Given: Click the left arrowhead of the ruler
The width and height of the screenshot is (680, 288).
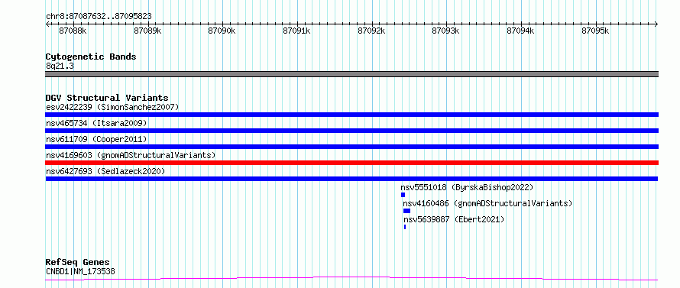Looking at the screenshot, I should pos(47,24).
